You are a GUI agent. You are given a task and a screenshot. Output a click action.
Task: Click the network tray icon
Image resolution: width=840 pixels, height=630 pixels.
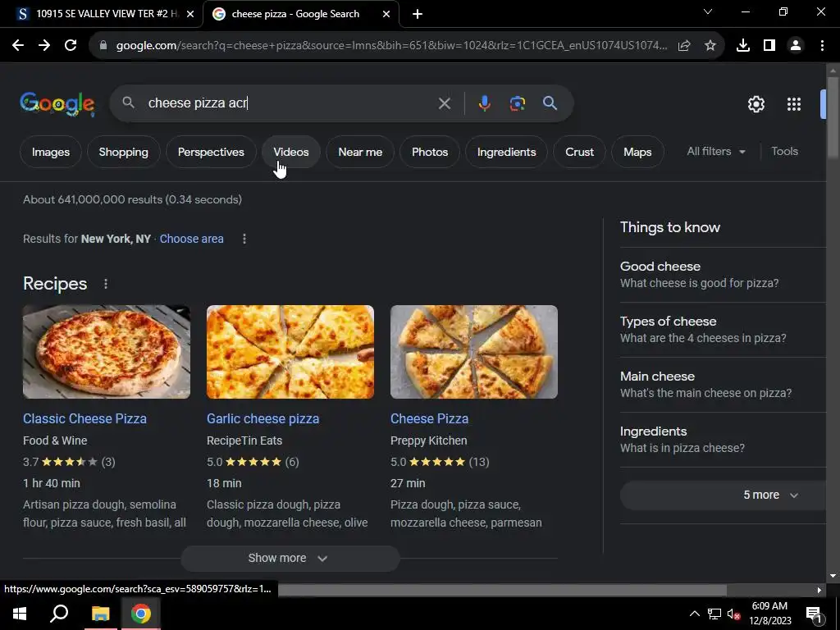[714, 614]
